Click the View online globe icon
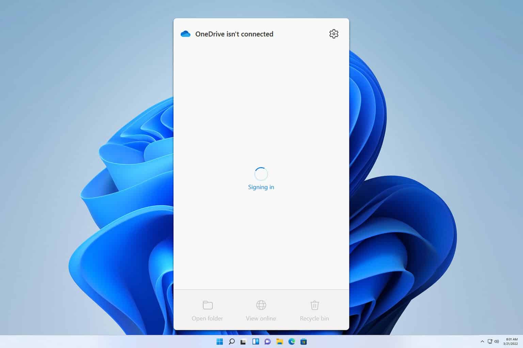Image resolution: width=523 pixels, height=348 pixels. click(261, 305)
